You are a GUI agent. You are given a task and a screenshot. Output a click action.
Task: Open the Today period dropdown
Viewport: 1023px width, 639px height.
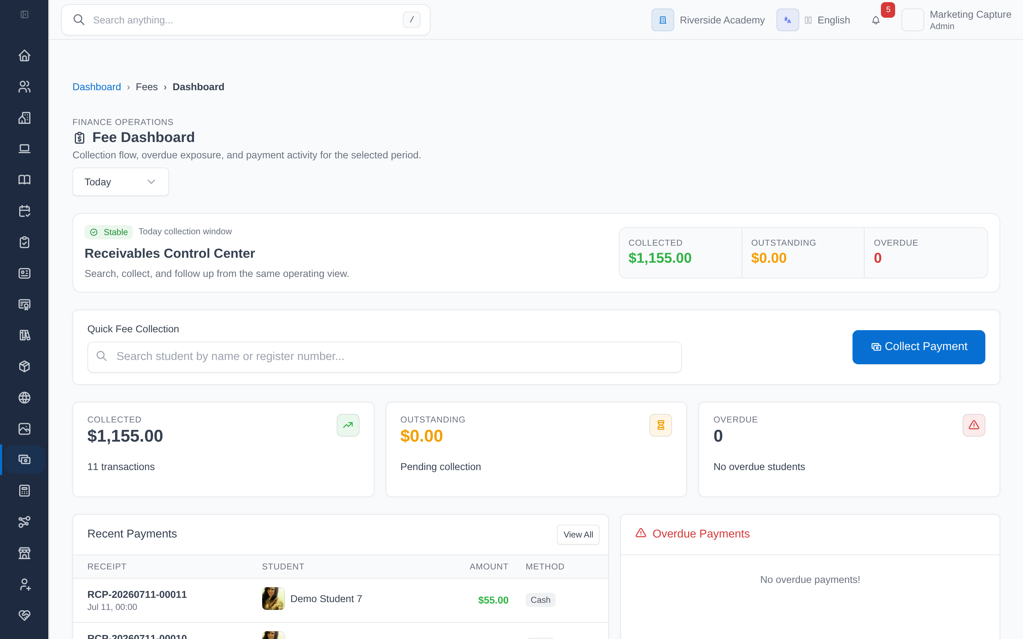(x=120, y=182)
